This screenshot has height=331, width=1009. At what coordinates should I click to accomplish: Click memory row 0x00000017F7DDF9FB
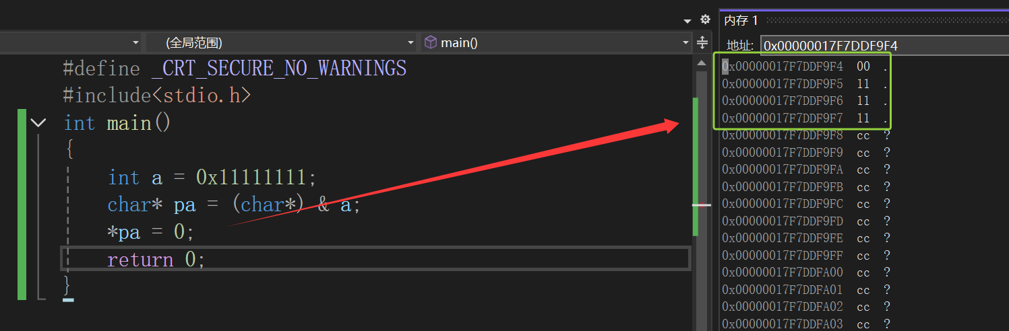coord(805,187)
